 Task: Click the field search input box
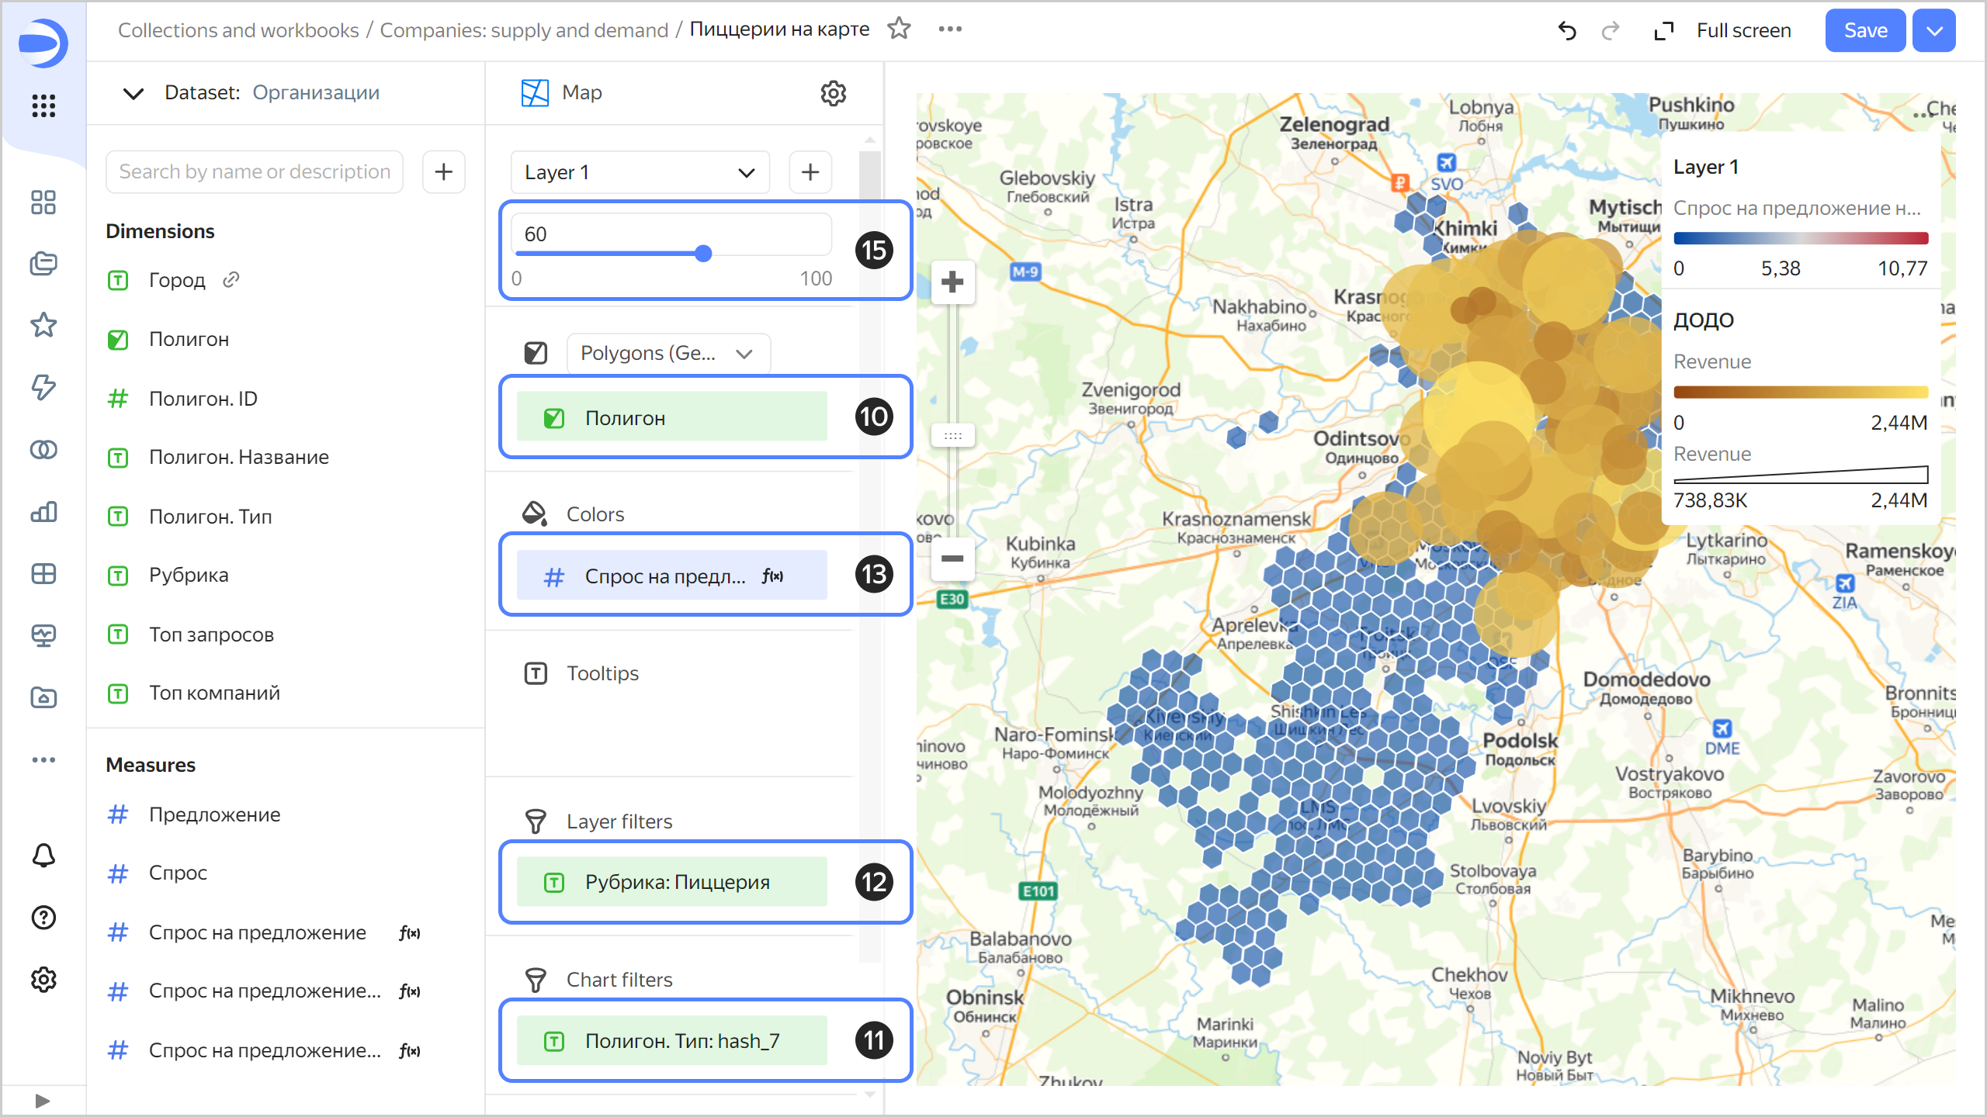click(x=255, y=171)
